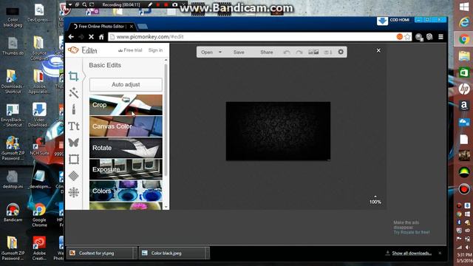Click the browser home icon
Image resolution: width=473 pixels, height=266 pixels.
(101, 37)
